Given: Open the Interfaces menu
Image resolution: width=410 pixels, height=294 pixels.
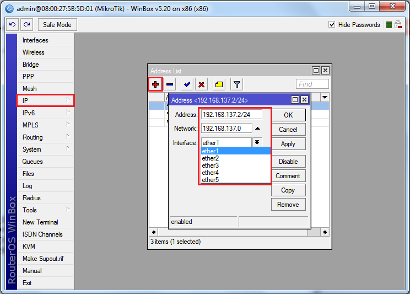Looking at the screenshot, I should [x=46, y=40].
